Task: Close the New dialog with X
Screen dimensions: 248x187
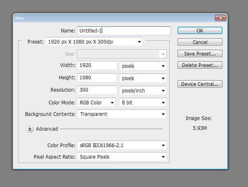Action: [220, 18]
